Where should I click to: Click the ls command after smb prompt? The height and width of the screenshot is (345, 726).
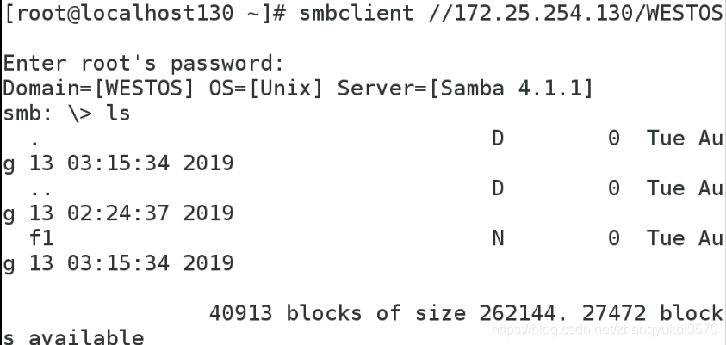[x=119, y=114]
